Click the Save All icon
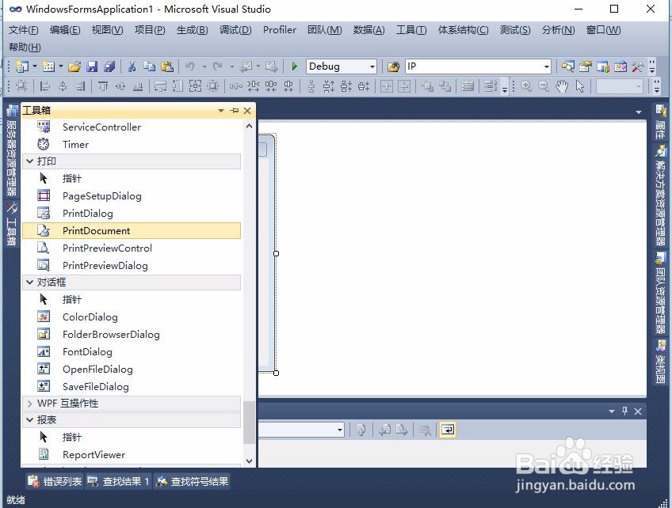This screenshot has width=672, height=508. [x=109, y=66]
